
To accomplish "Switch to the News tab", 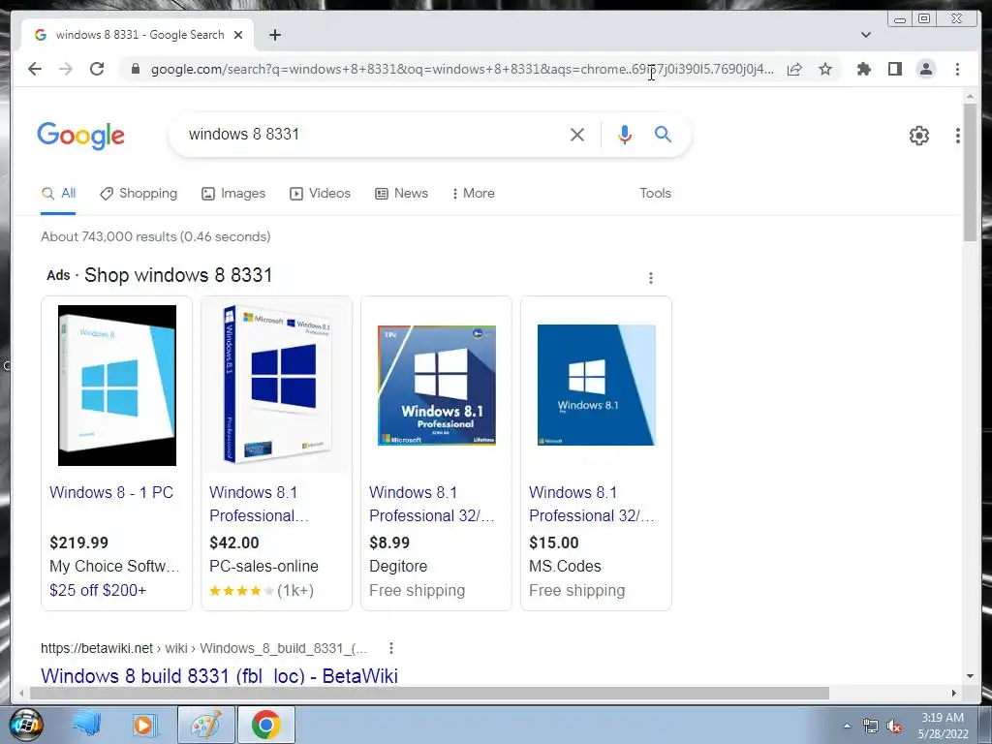I will click(x=401, y=194).
